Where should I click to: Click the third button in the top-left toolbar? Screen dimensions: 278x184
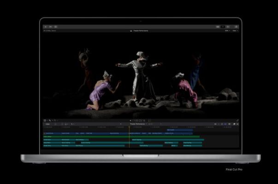tap(56, 27)
